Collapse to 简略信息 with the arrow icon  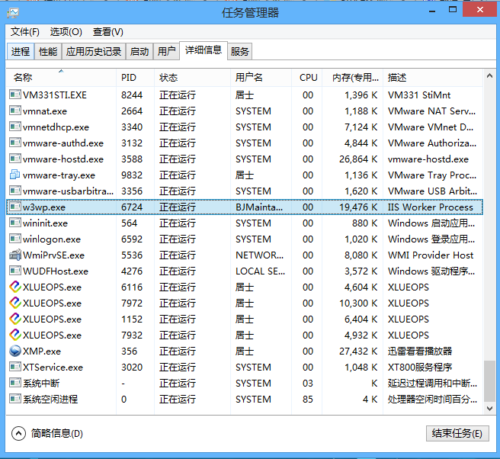tap(18, 433)
